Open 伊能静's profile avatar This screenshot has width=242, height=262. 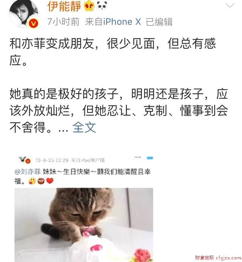click(x=24, y=13)
